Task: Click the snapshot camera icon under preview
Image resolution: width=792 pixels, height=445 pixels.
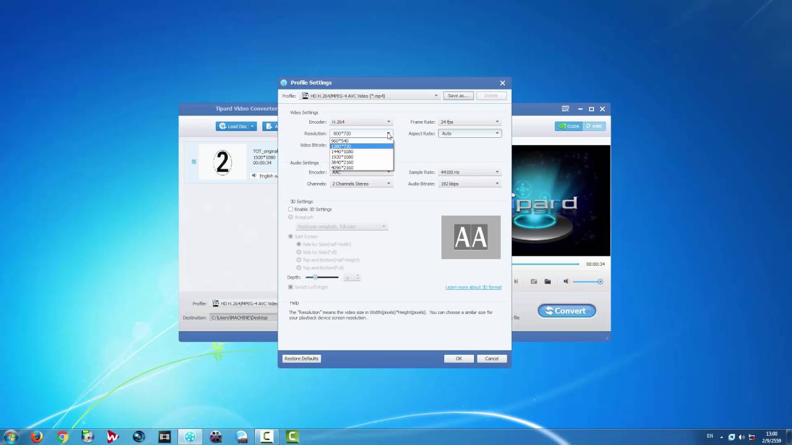Action: (x=534, y=282)
